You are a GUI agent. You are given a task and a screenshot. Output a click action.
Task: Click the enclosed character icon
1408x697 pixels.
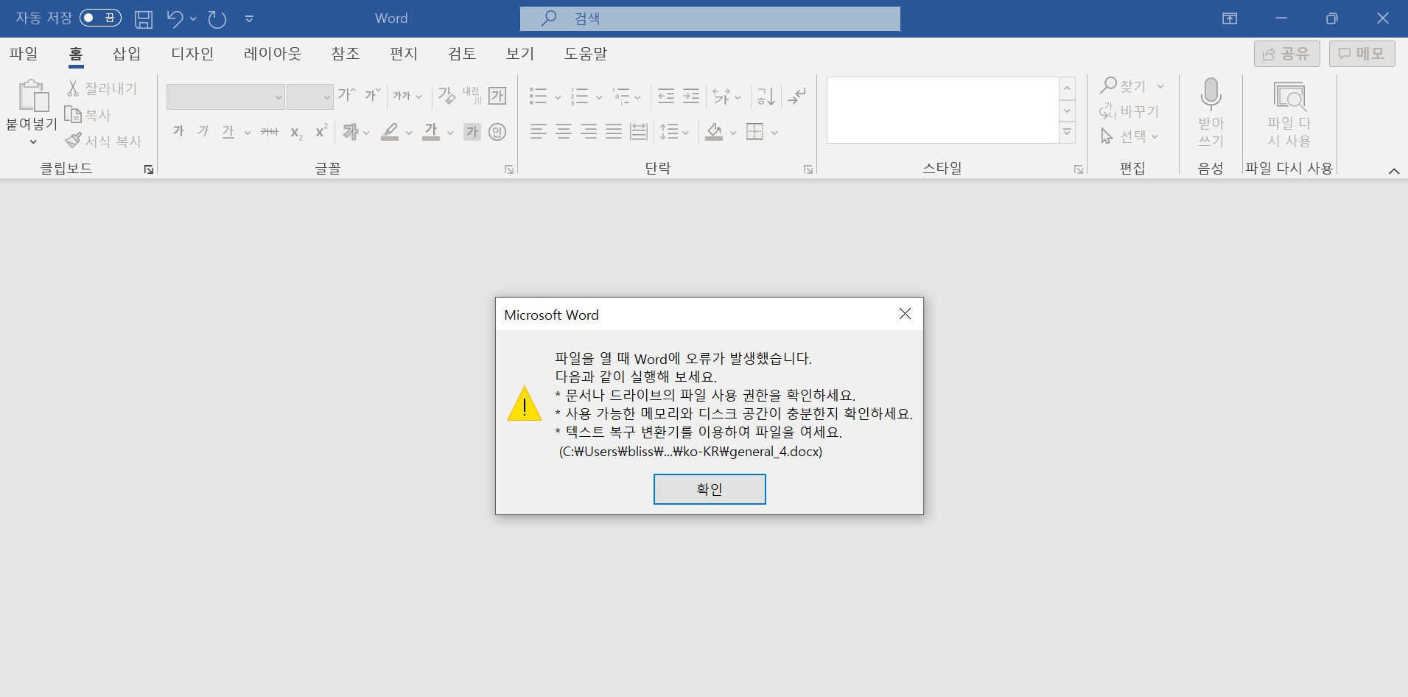pyautogui.click(x=497, y=132)
